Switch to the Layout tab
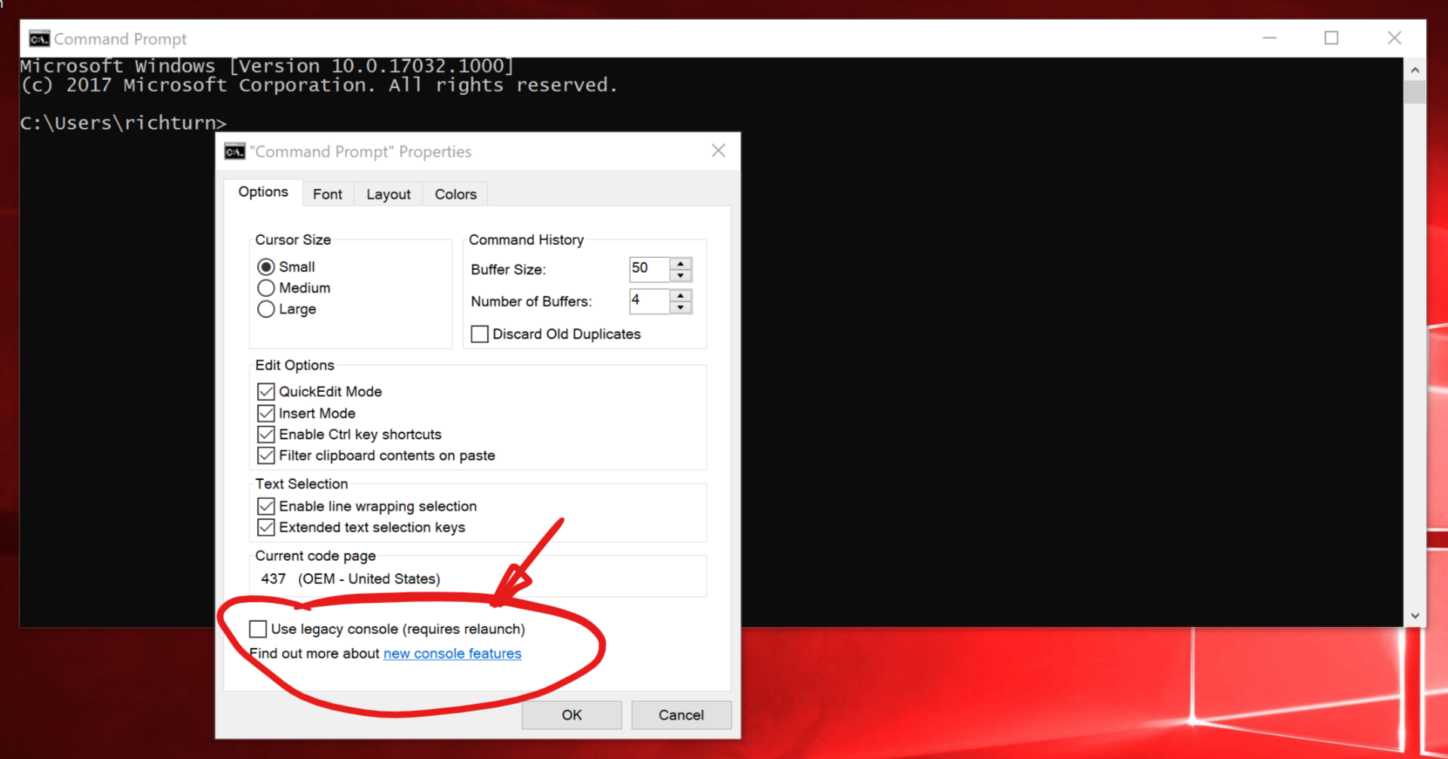This screenshot has width=1448, height=759. pyautogui.click(x=387, y=194)
